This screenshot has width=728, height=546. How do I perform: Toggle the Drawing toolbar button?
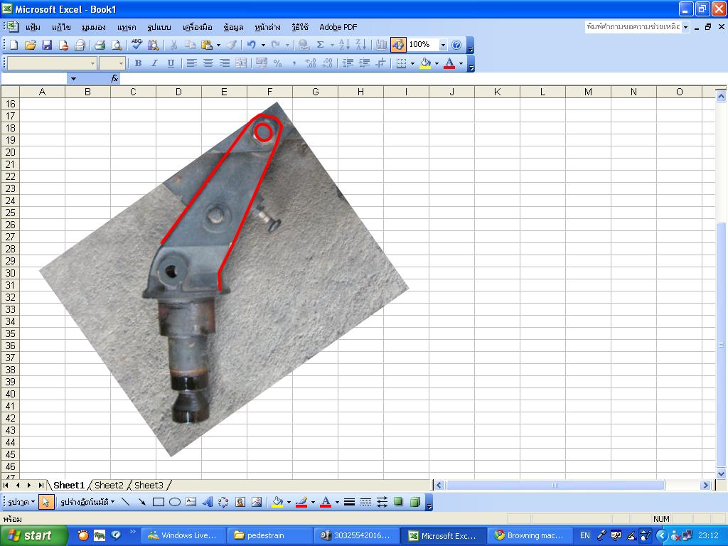(397, 45)
